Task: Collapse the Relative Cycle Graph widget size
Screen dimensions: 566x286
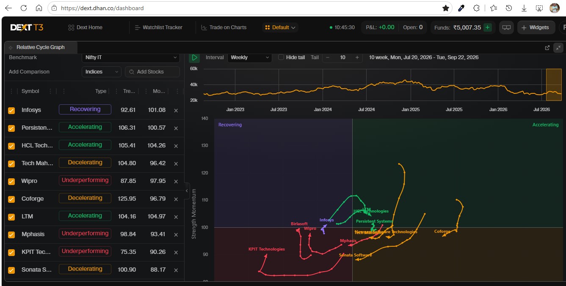Action: [558, 48]
